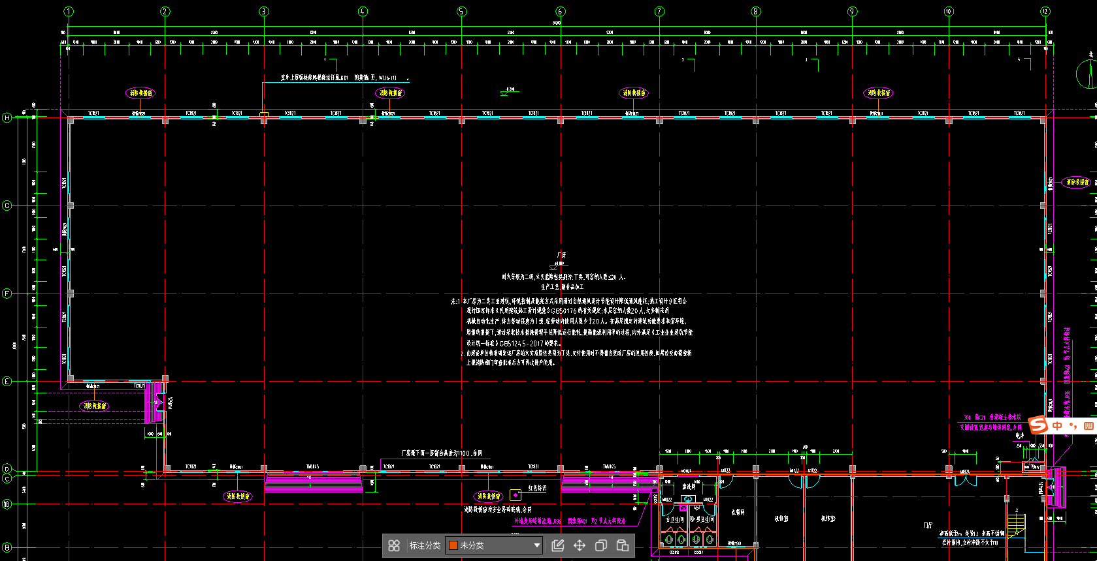Click the yellow square 红色标识 marker
1097x561 pixels.
click(x=516, y=495)
